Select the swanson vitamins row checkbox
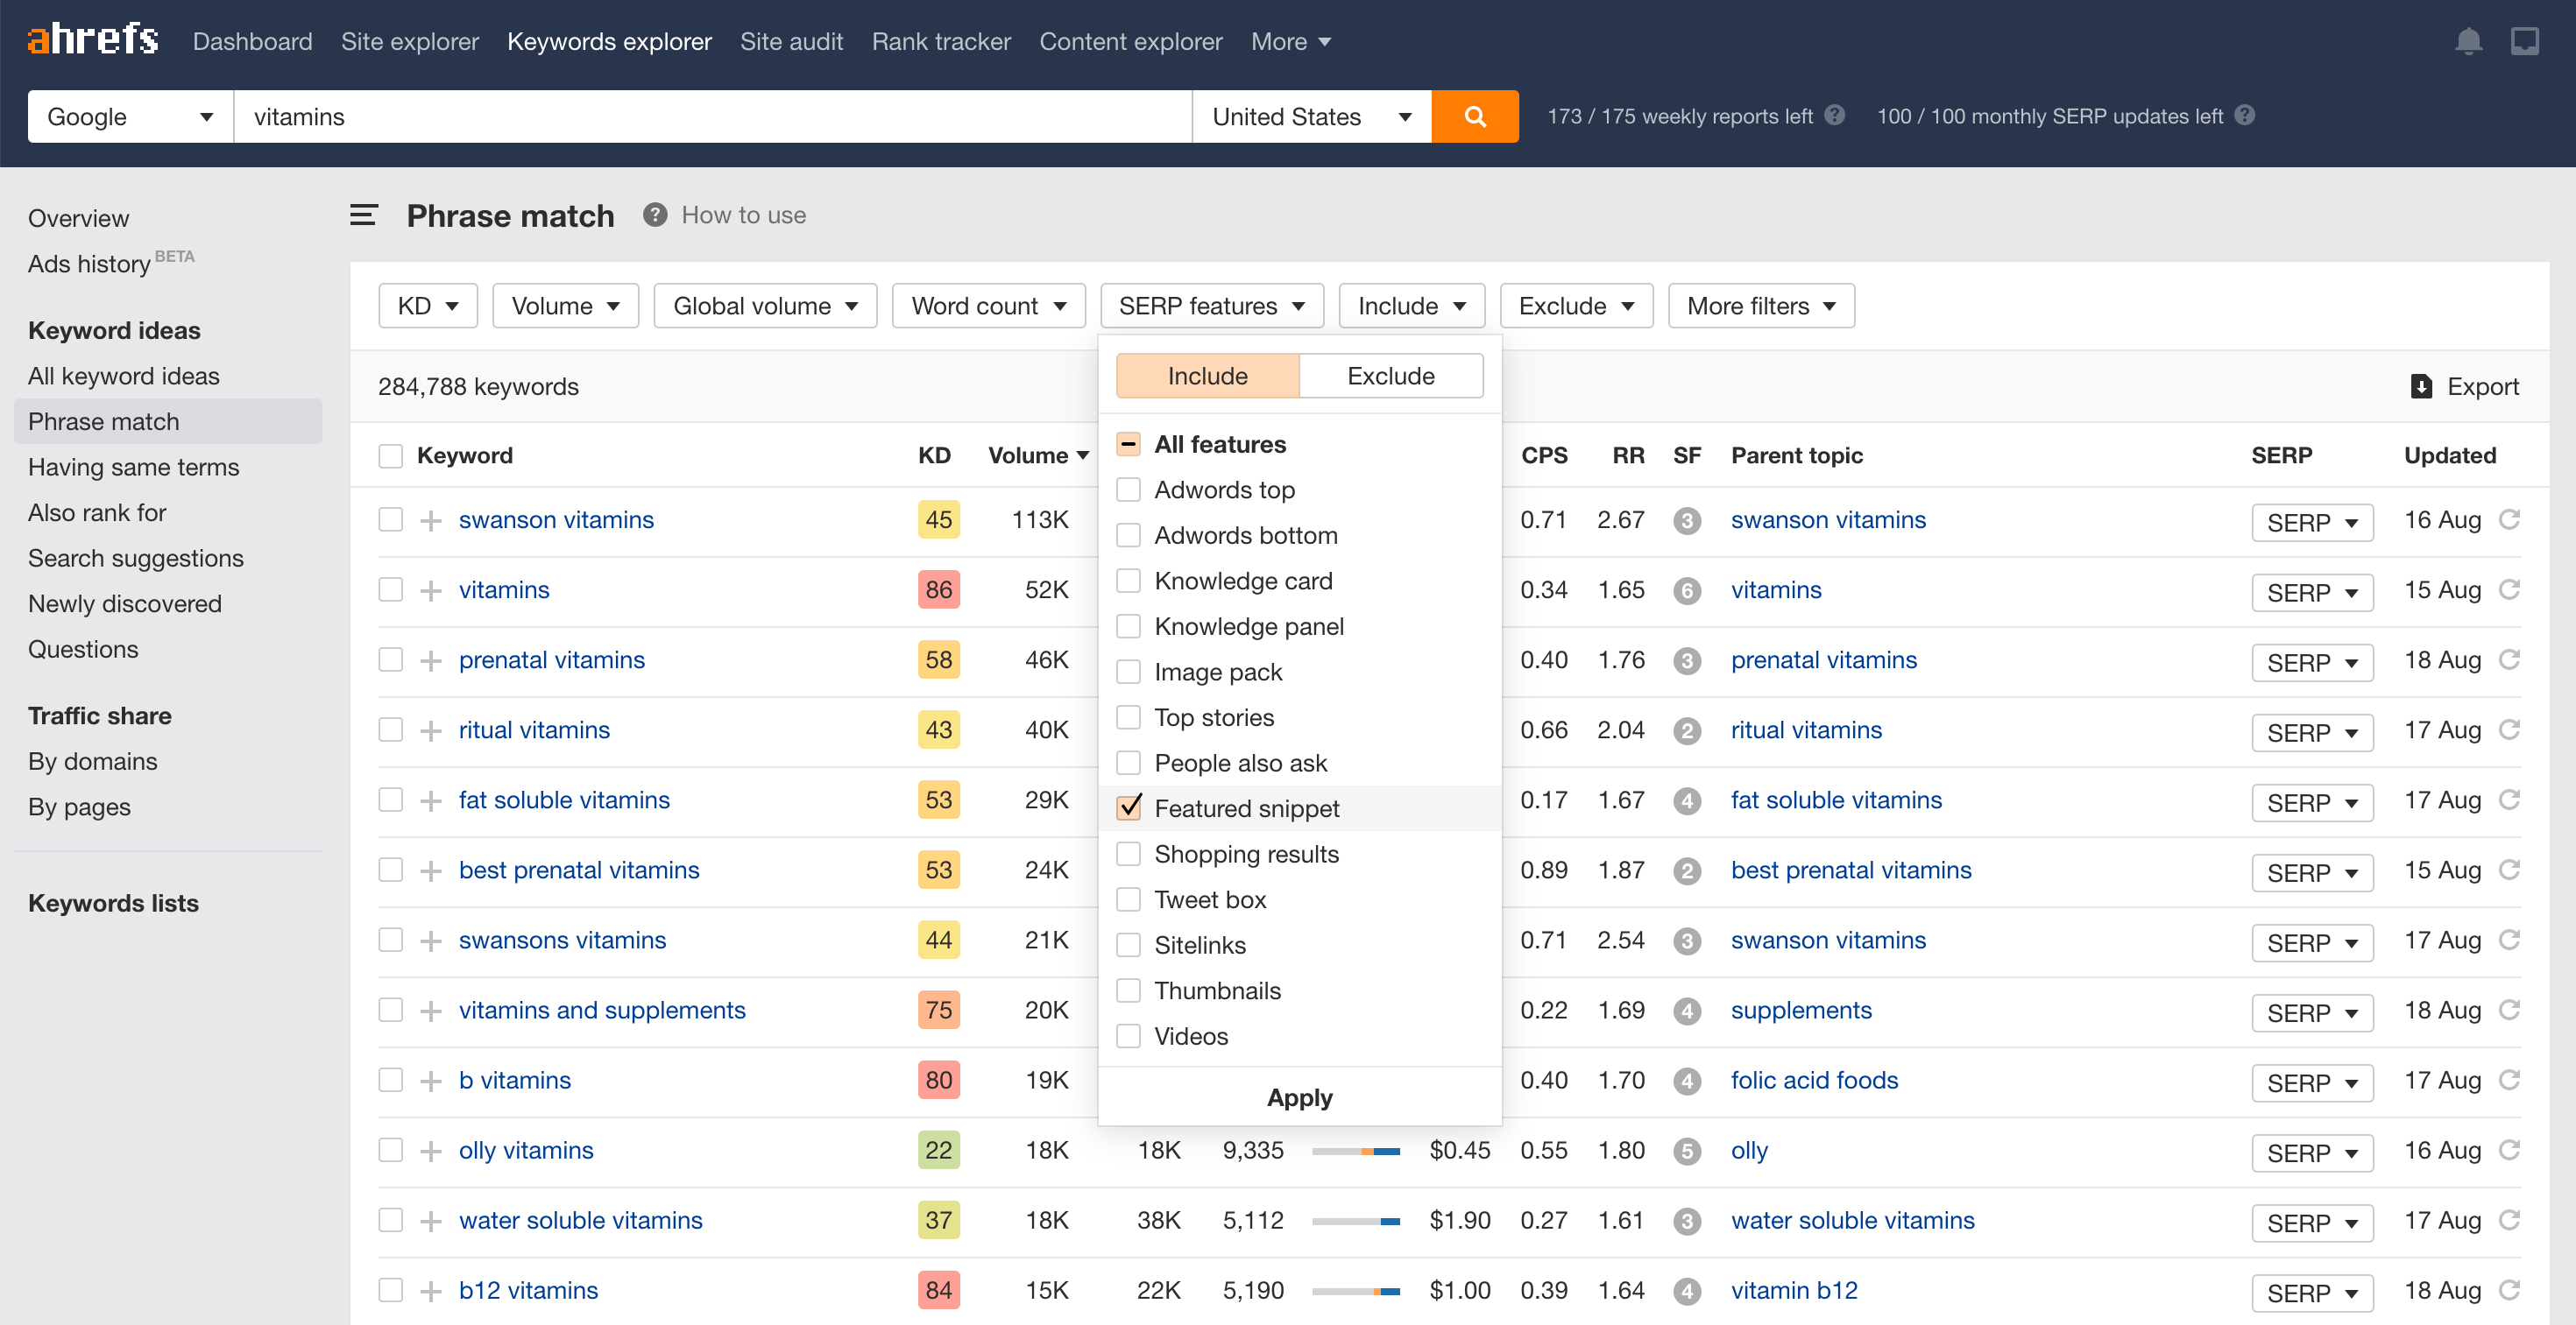Screen dimensions: 2576x1325 (x=390, y=519)
